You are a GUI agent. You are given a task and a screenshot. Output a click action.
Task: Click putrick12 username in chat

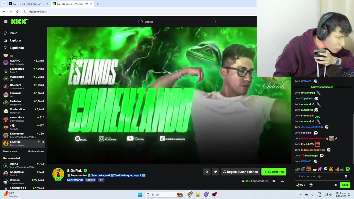(307, 110)
